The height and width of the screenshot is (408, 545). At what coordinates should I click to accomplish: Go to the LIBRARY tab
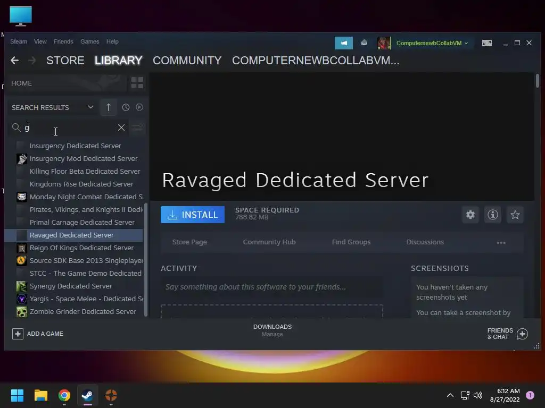(118, 61)
